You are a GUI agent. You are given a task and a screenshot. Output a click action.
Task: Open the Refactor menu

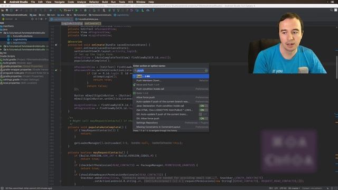[x=94, y=2]
